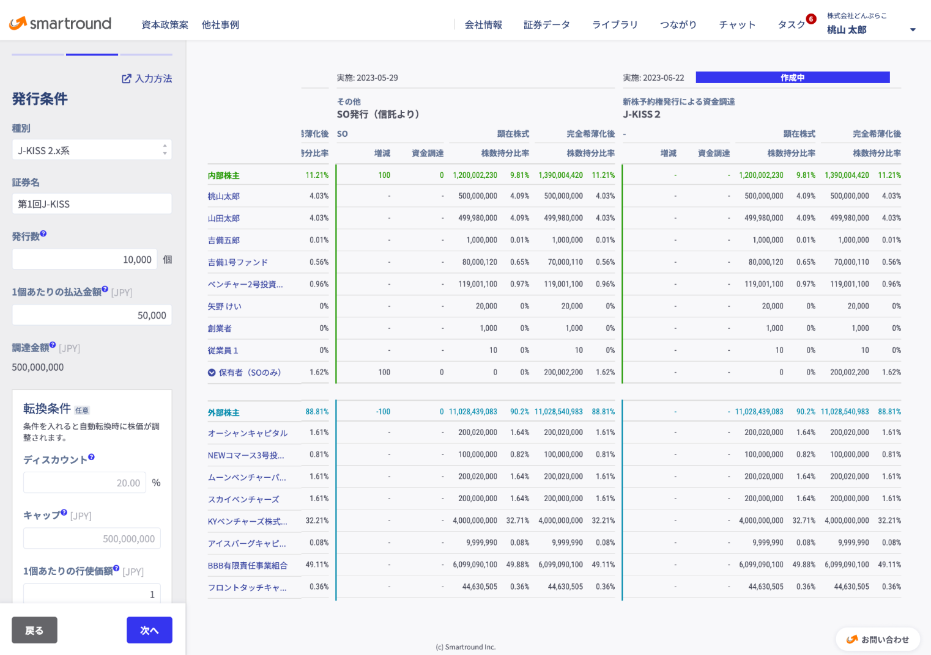Go to 他社事例
Viewport: 931px width, 655px height.
(x=220, y=25)
